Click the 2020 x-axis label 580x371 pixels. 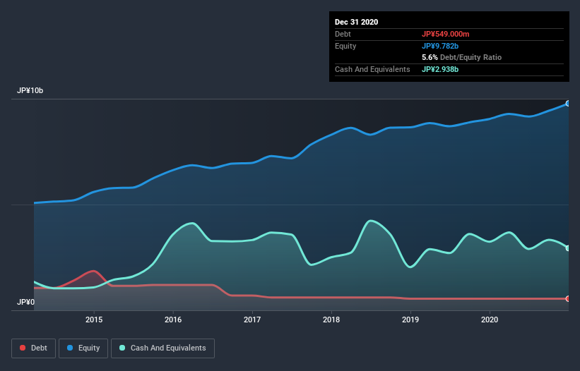coord(490,320)
